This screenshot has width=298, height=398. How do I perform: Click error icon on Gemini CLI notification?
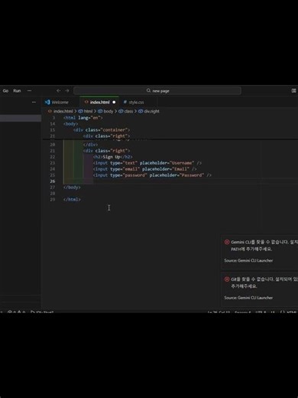click(227, 242)
